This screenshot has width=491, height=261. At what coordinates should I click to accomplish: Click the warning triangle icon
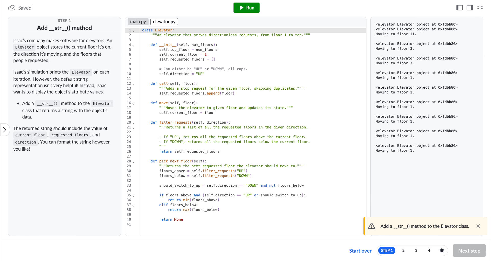click(372, 226)
